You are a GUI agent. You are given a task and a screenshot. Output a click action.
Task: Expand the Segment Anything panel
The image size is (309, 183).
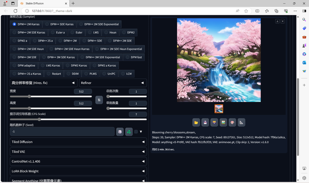(78, 180)
